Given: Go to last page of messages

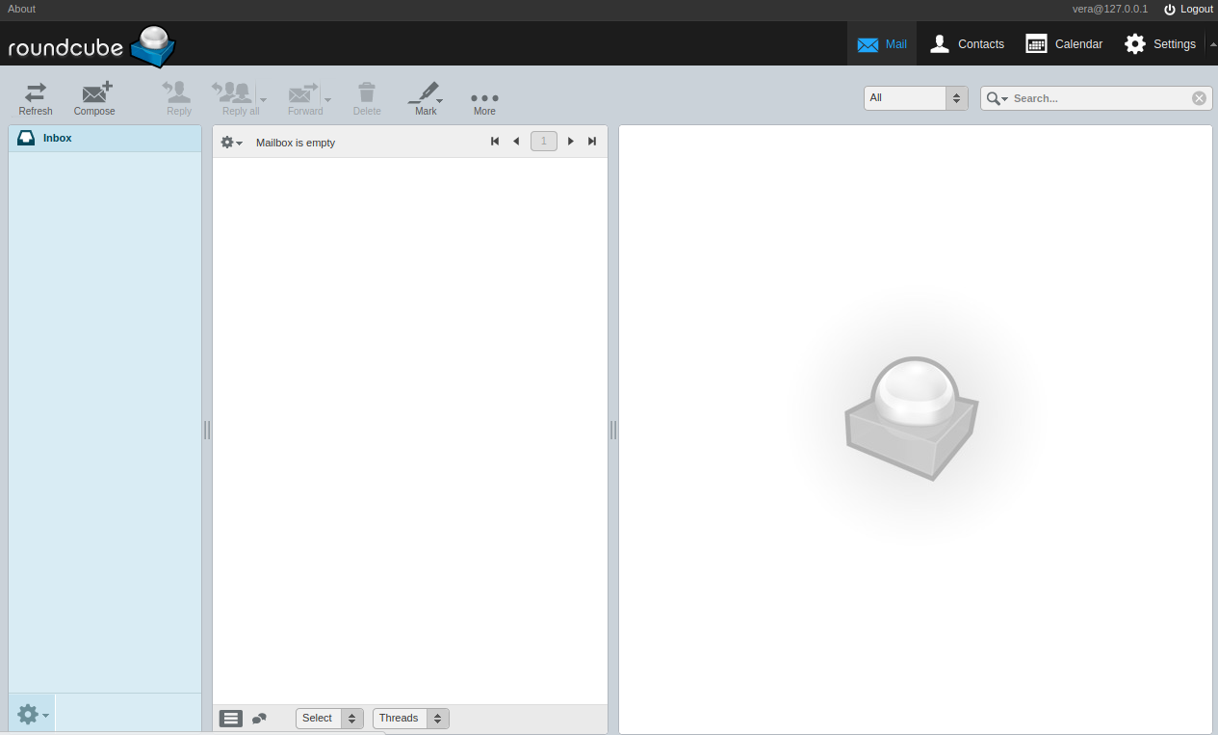Looking at the screenshot, I should click(x=592, y=142).
